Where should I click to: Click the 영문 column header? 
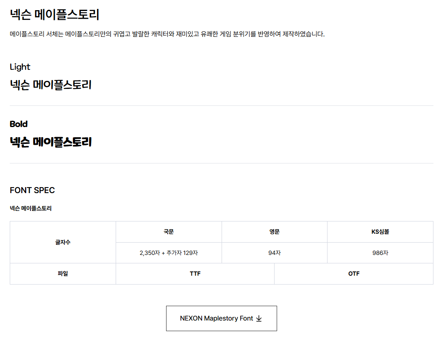point(275,232)
